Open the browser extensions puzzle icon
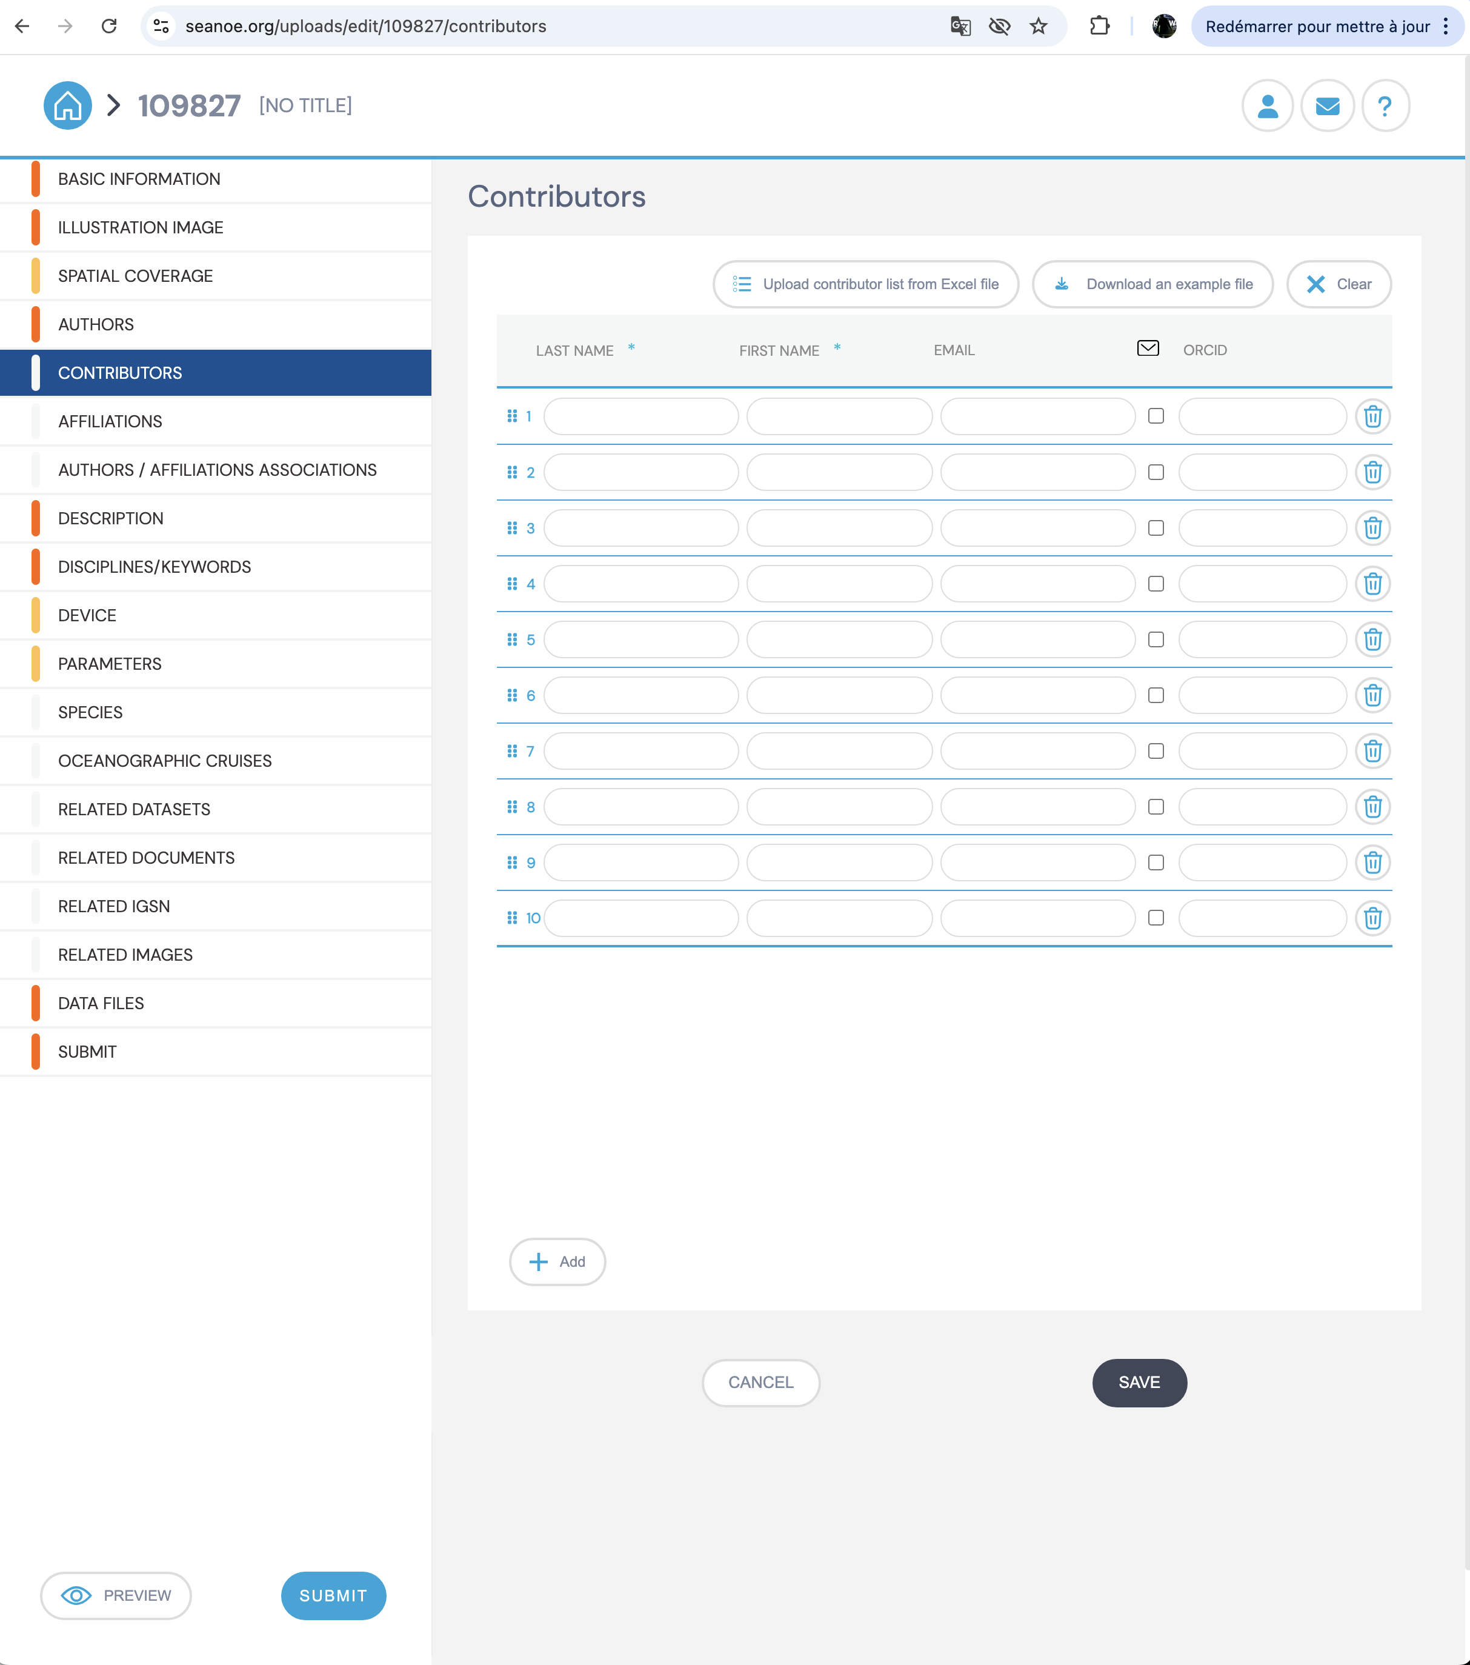 (x=1099, y=26)
